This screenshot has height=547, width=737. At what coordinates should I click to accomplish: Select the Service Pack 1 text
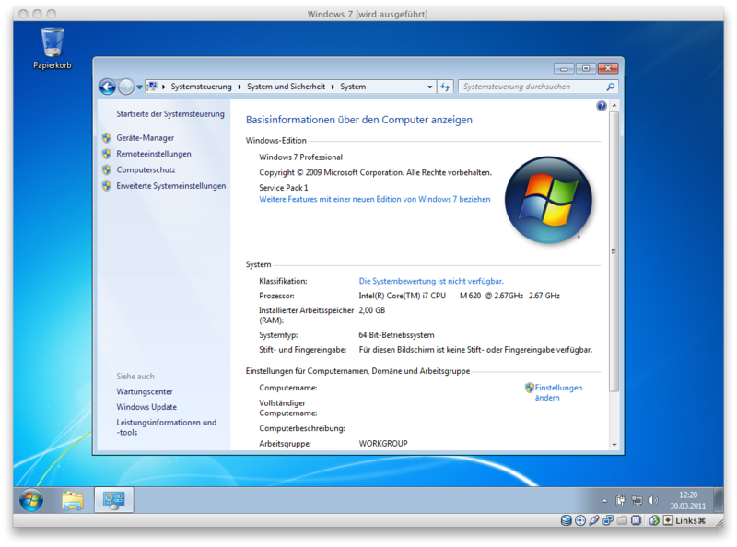[284, 188]
